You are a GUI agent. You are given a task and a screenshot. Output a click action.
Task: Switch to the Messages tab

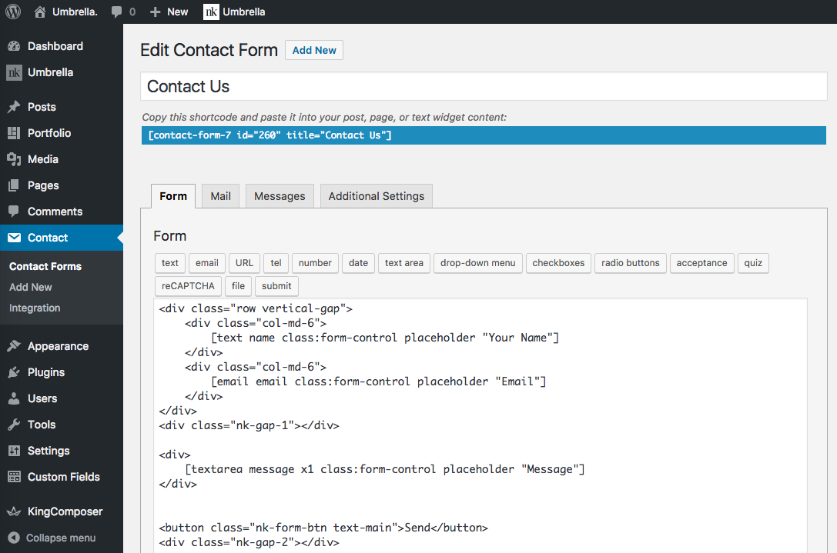point(280,196)
